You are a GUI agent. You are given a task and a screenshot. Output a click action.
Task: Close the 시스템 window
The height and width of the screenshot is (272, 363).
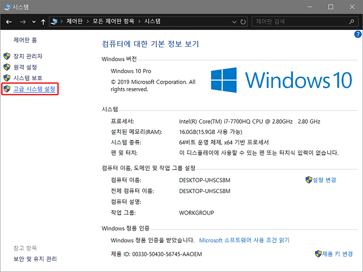point(352,7)
